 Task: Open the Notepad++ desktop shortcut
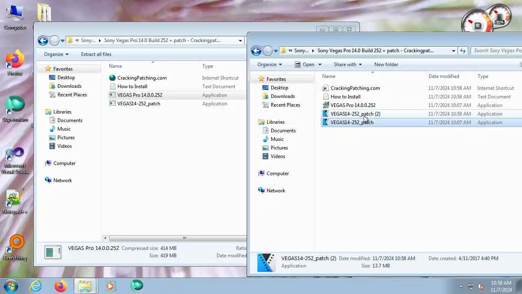click(x=15, y=202)
